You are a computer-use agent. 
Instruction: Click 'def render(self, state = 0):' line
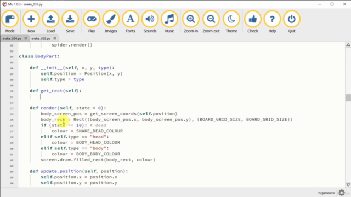coord(68,108)
